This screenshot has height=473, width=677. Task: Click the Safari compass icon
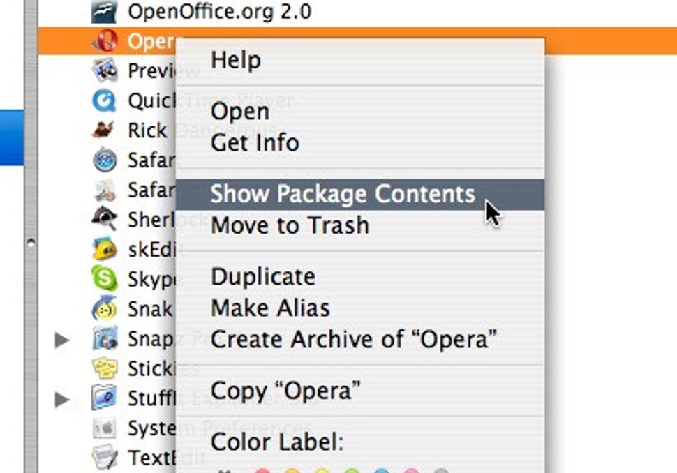[x=105, y=160]
